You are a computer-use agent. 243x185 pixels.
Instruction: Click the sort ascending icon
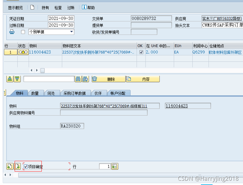click(10, 79)
